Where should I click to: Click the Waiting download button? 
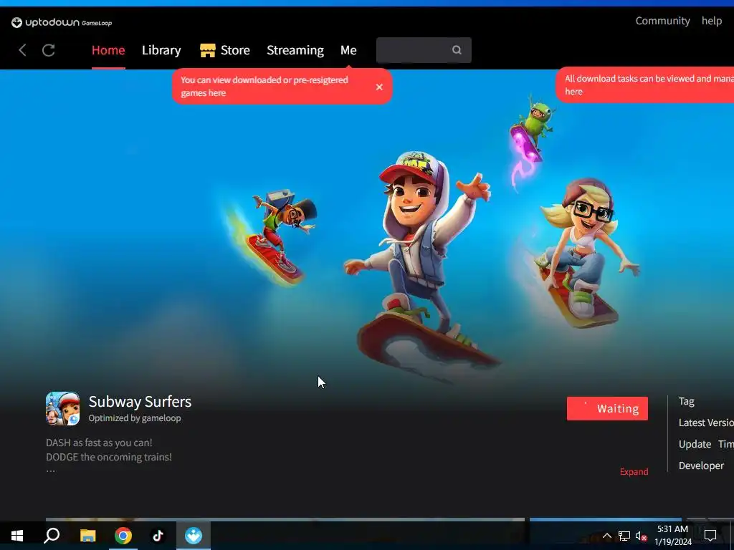[x=607, y=408]
